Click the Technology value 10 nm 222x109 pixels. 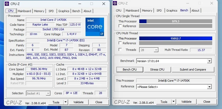click(x=33, y=34)
